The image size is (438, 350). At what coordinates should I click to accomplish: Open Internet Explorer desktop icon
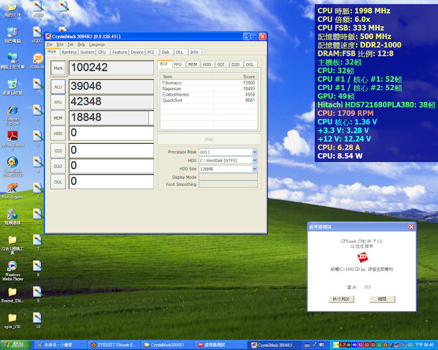(12, 110)
